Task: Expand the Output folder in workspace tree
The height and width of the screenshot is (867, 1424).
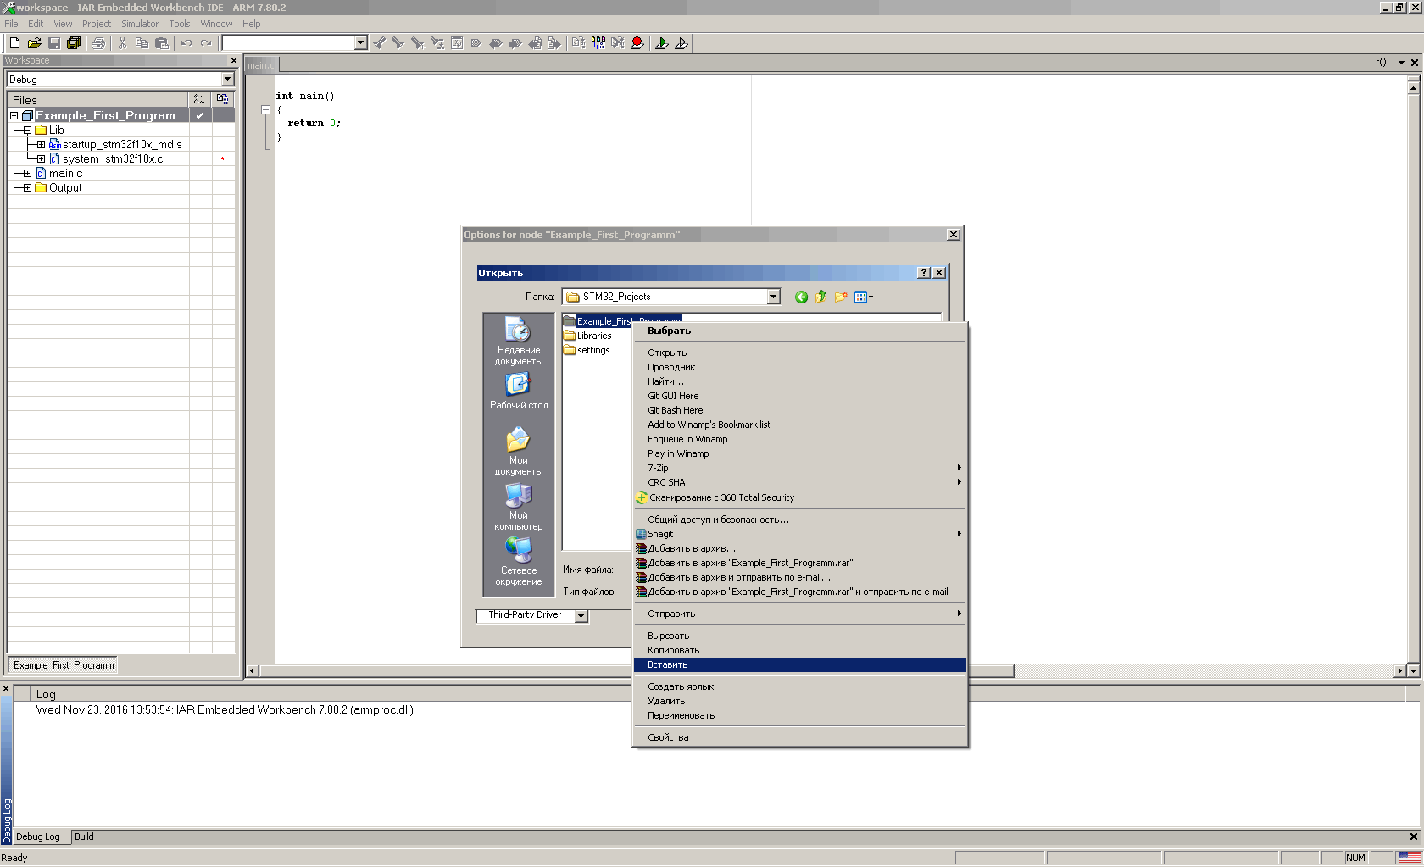Action: pos(27,187)
